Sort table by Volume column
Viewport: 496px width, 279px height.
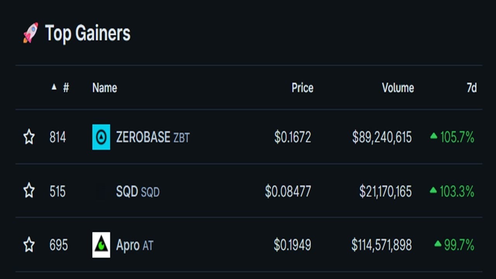(398, 88)
